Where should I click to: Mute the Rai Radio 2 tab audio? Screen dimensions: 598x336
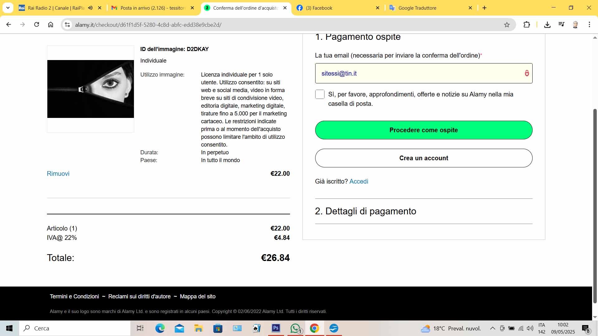(x=90, y=8)
